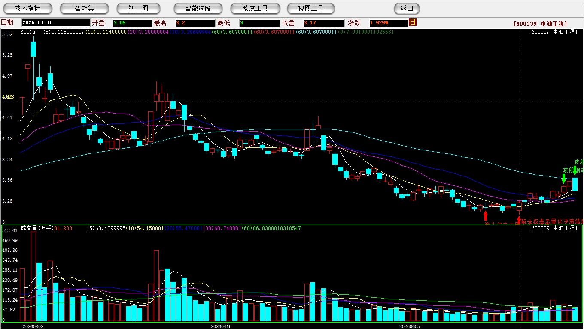584x329 pixels.
Task: Click the left red buy arrow marker
Action: [x=486, y=215]
